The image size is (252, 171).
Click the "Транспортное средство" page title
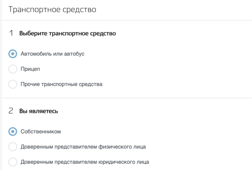click(x=52, y=10)
